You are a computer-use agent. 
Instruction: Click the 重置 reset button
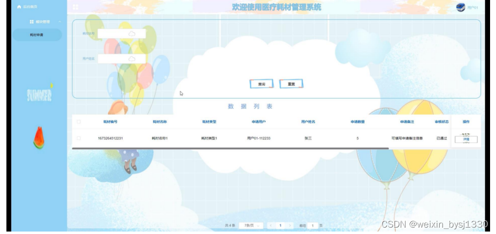[x=291, y=84]
